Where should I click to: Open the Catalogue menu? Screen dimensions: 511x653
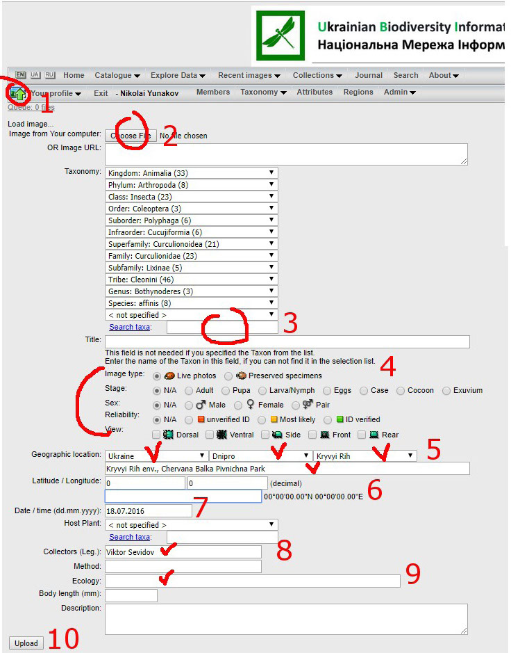pos(117,75)
